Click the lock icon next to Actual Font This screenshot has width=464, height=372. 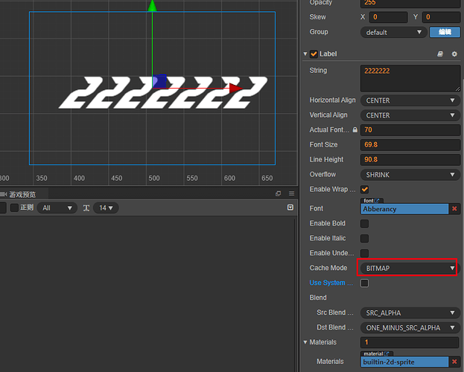(355, 129)
